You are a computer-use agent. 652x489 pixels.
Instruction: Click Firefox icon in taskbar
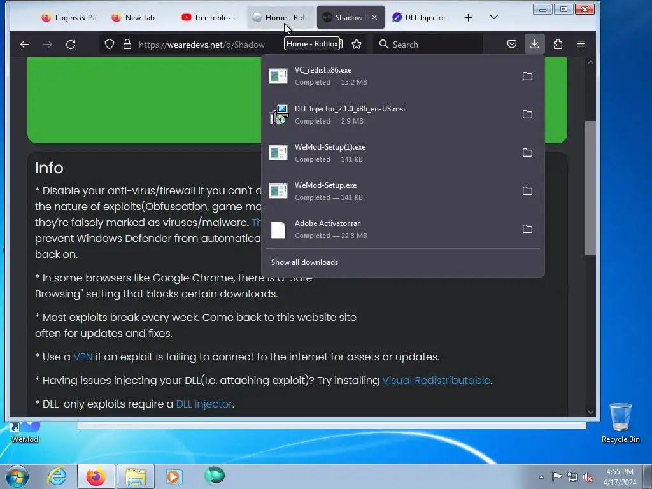[x=96, y=476]
